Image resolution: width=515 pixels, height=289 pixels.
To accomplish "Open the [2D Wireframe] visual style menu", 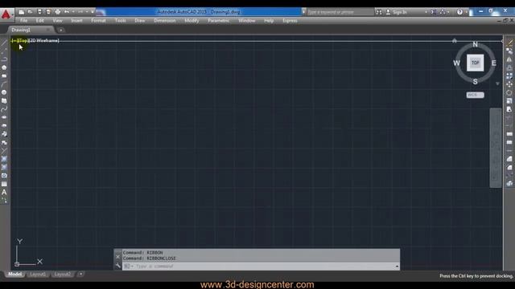I will (x=43, y=41).
